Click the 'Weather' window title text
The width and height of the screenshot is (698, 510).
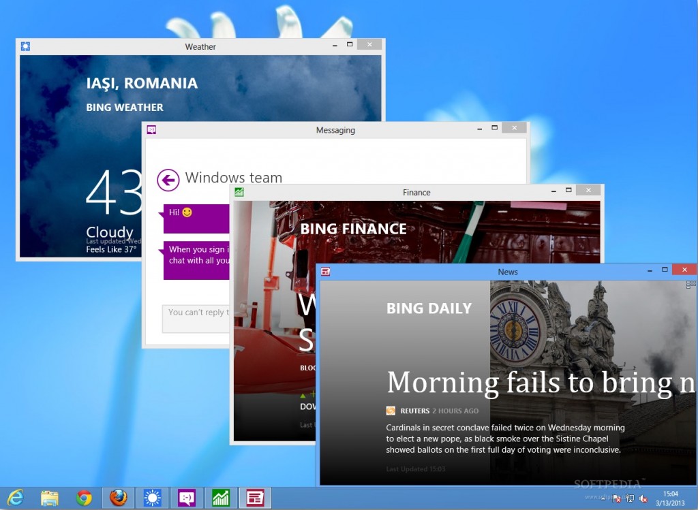(x=200, y=47)
